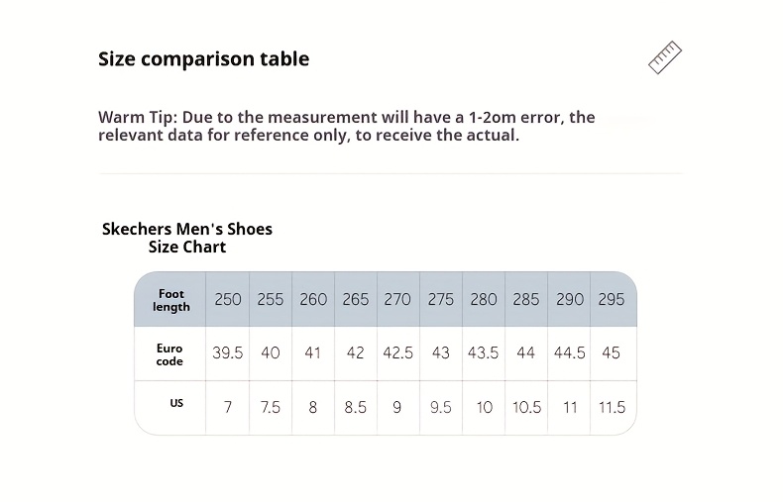Choose Euro code 42.5 cell
783x502 pixels.
[x=397, y=353]
